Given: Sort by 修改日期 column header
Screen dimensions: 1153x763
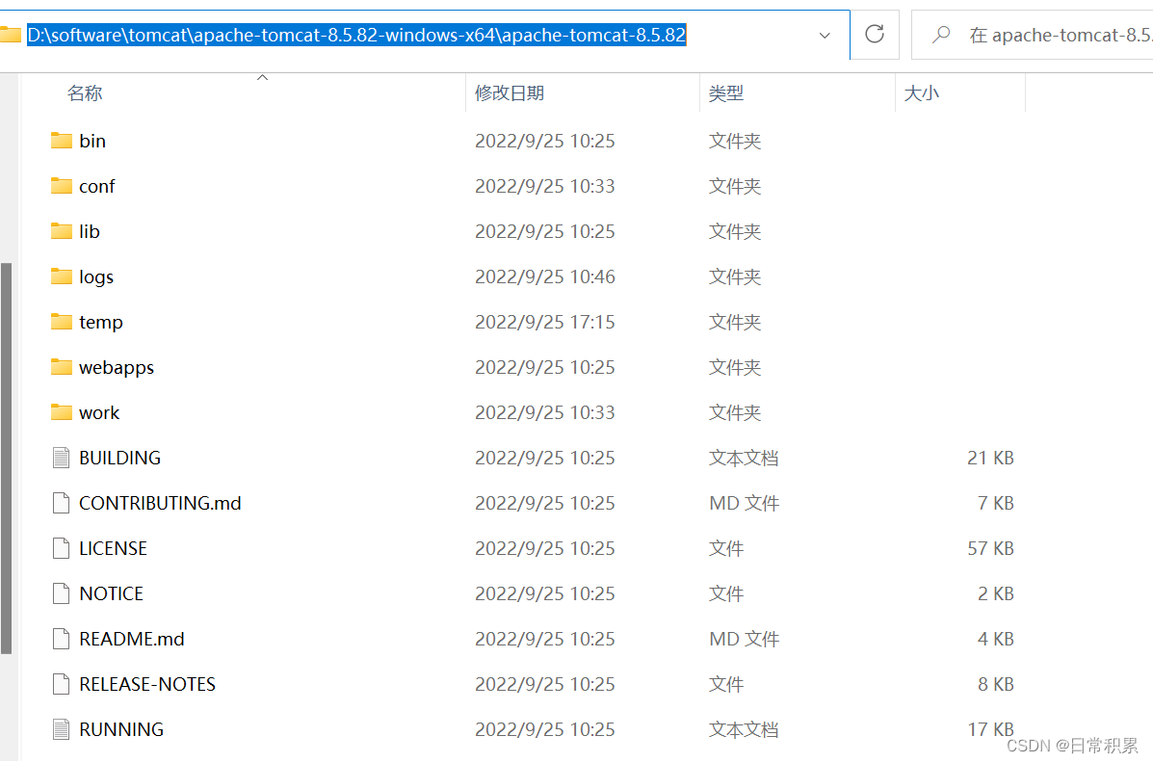Looking at the screenshot, I should point(510,93).
